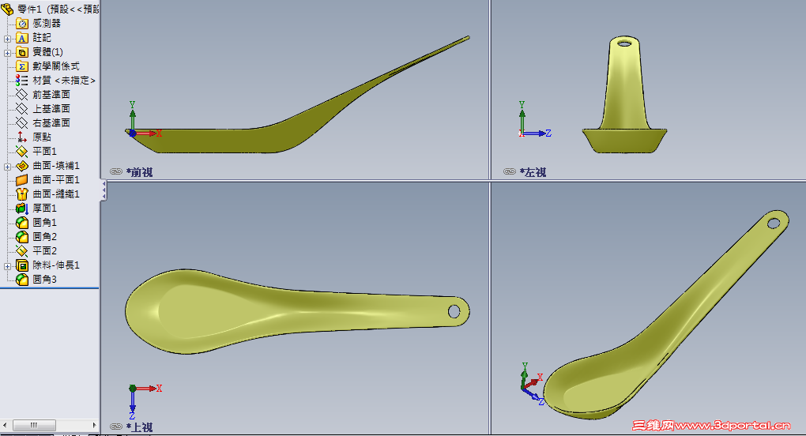
Task: Select 註記 text in the tree
Action: click(x=42, y=38)
